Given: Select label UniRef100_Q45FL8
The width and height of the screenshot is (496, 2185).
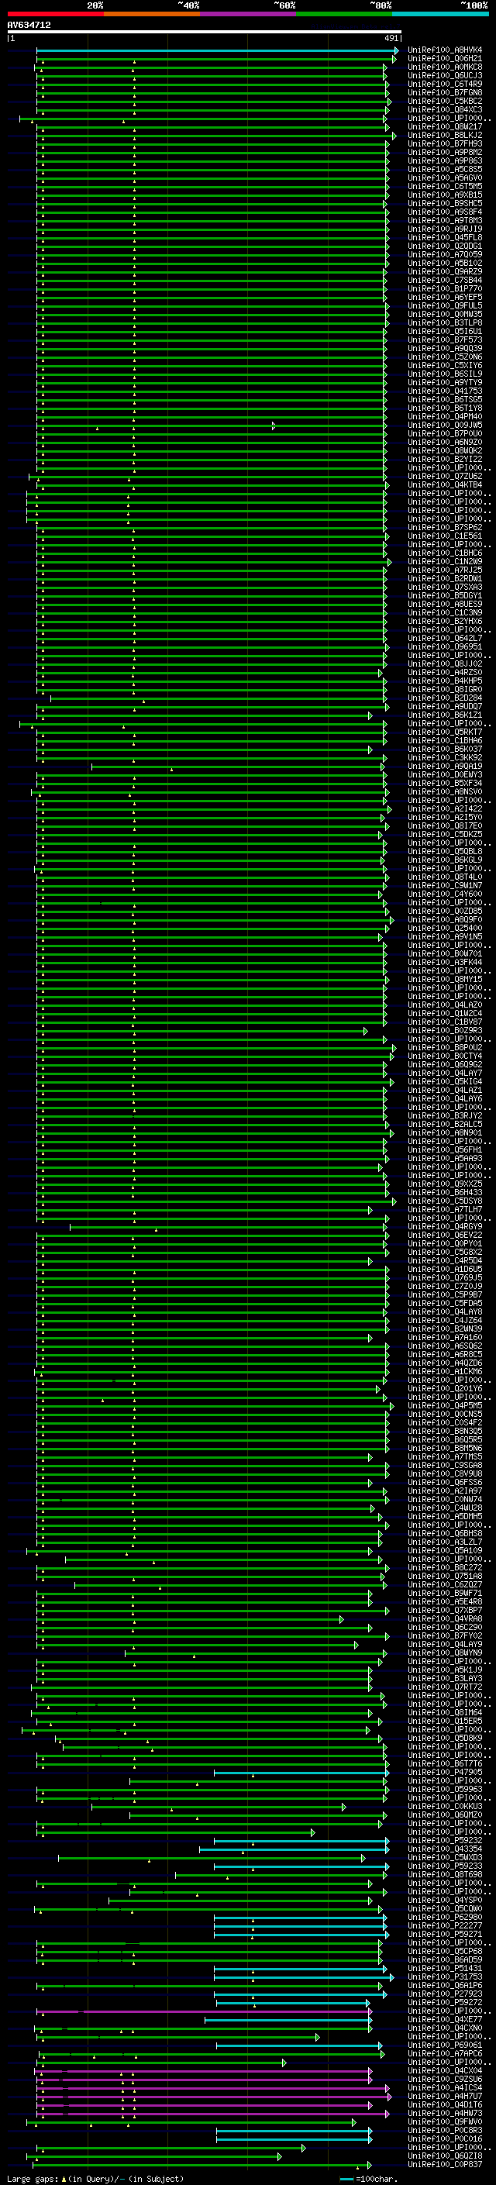Looking at the screenshot, I should coord(444,237).
